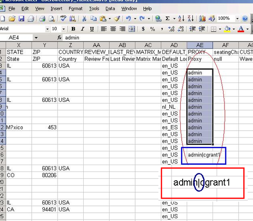Viewport: 253px width, 221px height.
Task: Click the Currency Style dollar icon
Action: 143,29
